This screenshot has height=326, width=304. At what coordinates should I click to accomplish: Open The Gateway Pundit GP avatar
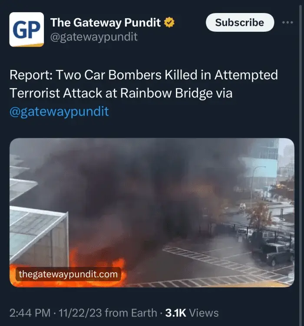(26, 29)
